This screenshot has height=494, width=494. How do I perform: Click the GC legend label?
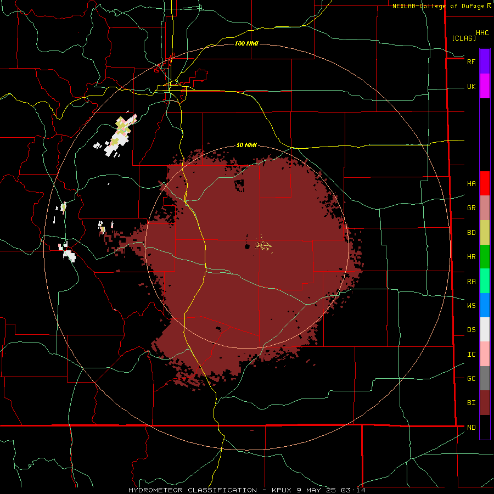471,379
